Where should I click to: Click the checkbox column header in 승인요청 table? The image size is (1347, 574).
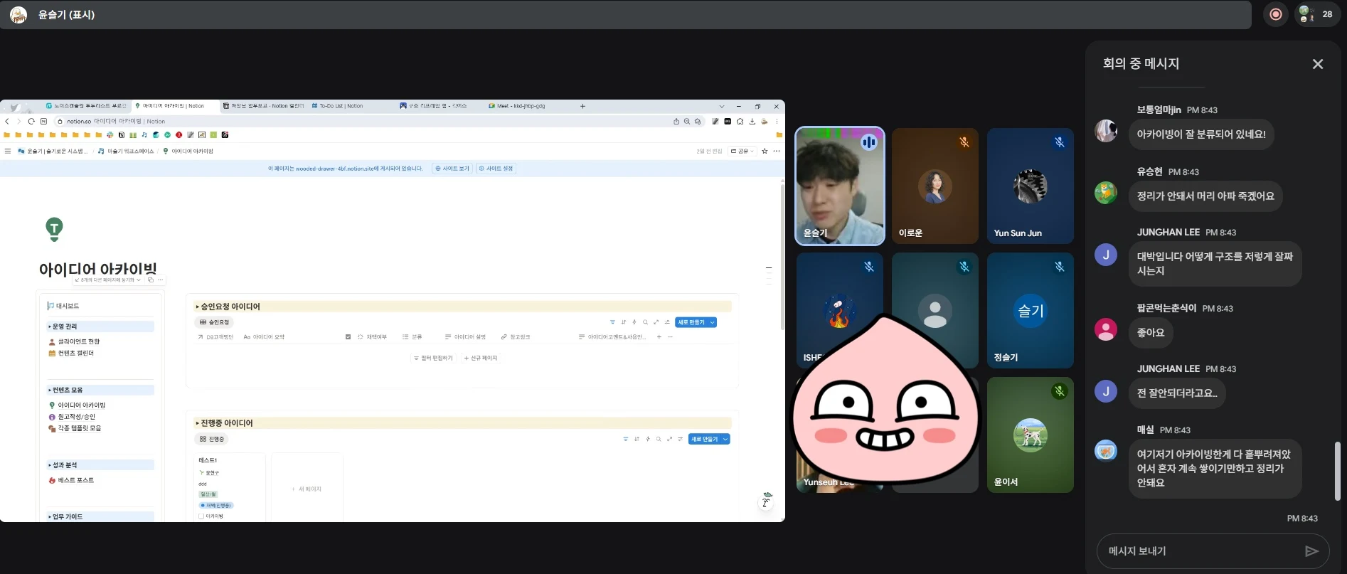[348, 337]
